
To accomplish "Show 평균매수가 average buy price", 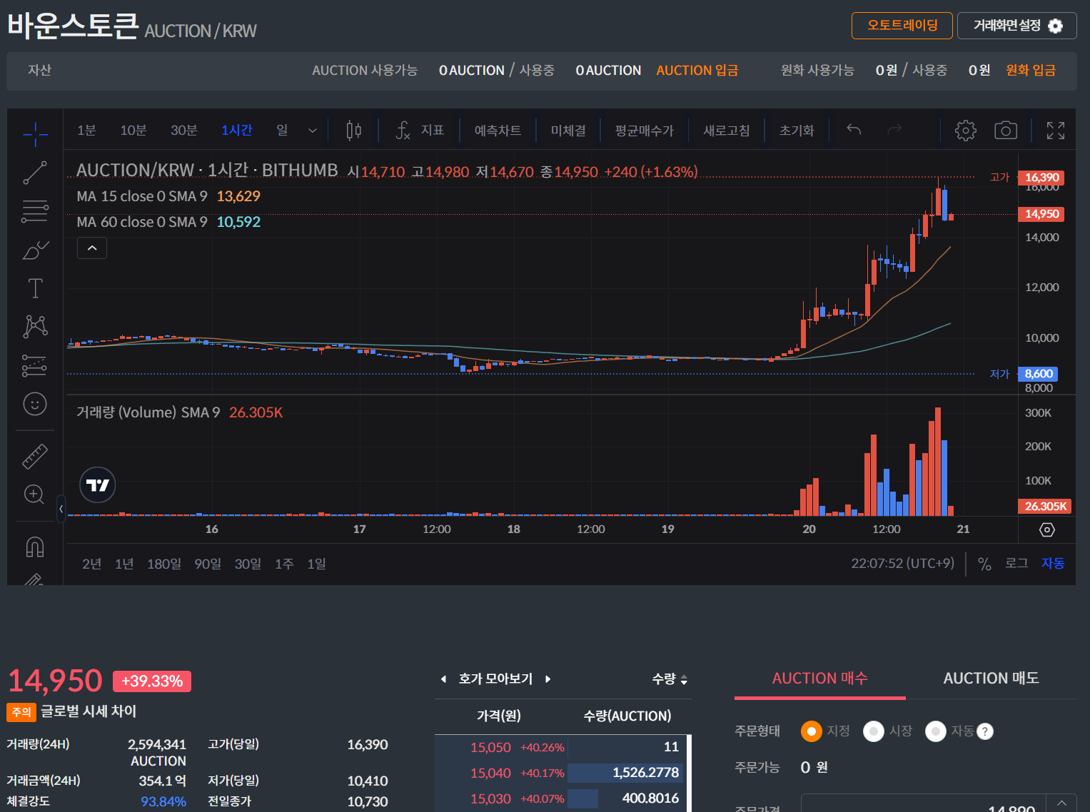I will click(x=644, y=131).
